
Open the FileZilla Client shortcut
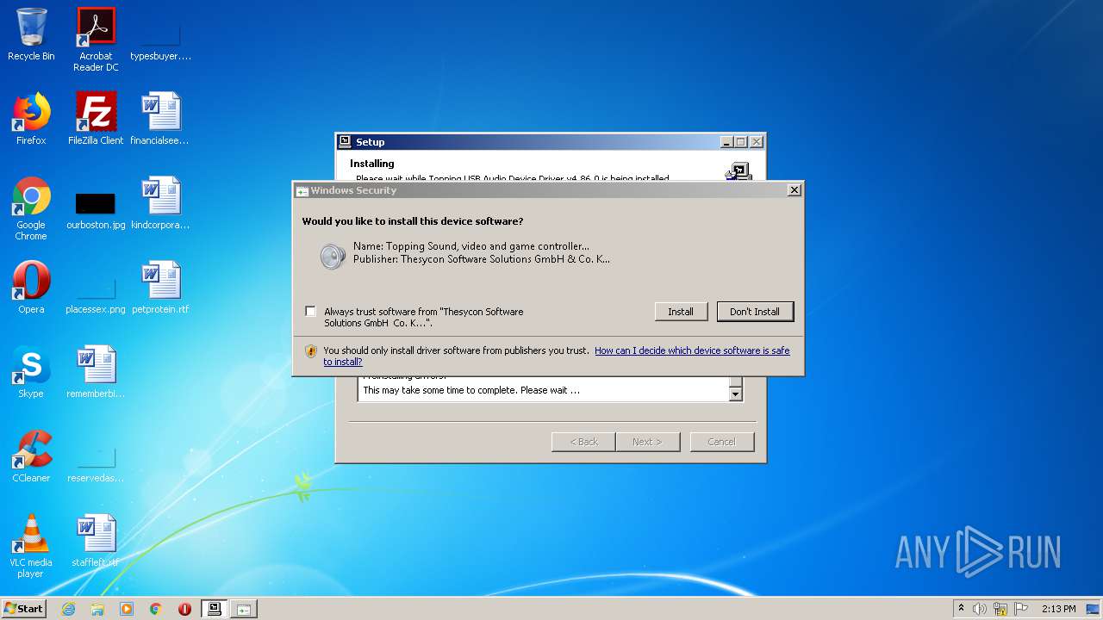tap(96, 119)
